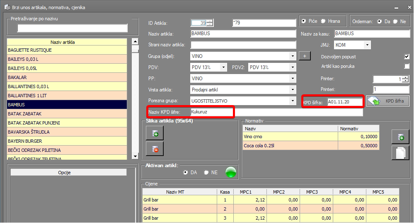Click the Pretraživanje po nazivu search field
Screen dimensions: 414x223
click(73, 28)
